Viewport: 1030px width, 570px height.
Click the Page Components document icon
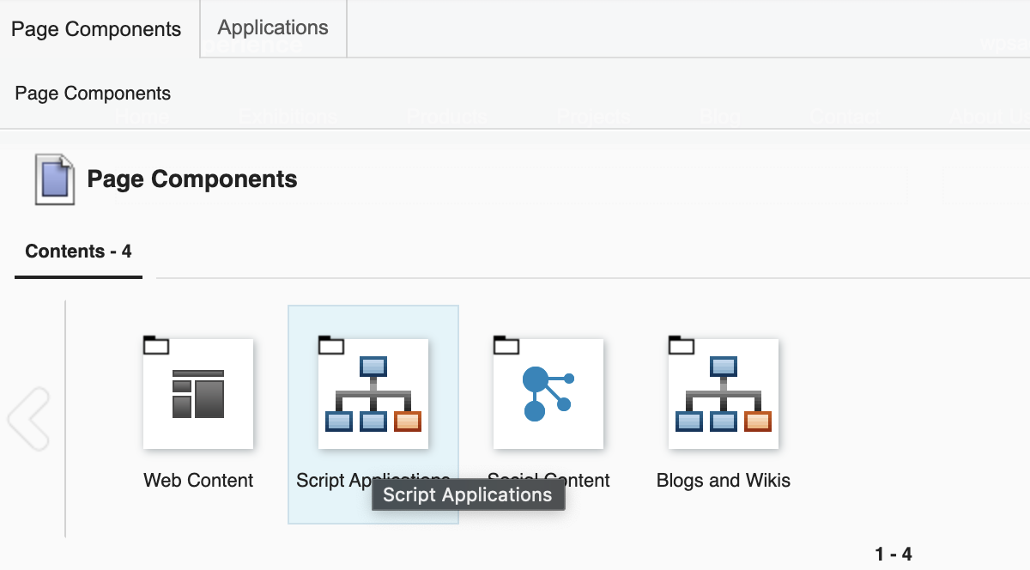pyautogui.click(x=53, y=179)
